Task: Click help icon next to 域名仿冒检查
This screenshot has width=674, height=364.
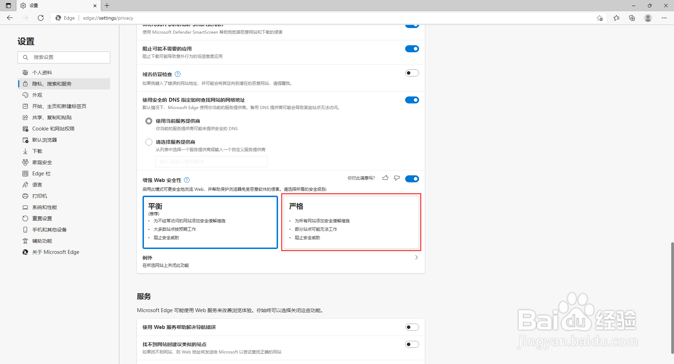Action: click(178, 74)
